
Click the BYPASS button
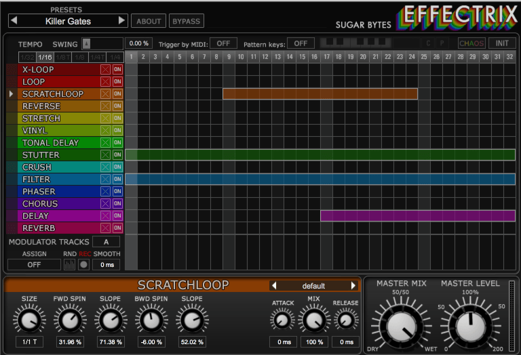(186, 21)
